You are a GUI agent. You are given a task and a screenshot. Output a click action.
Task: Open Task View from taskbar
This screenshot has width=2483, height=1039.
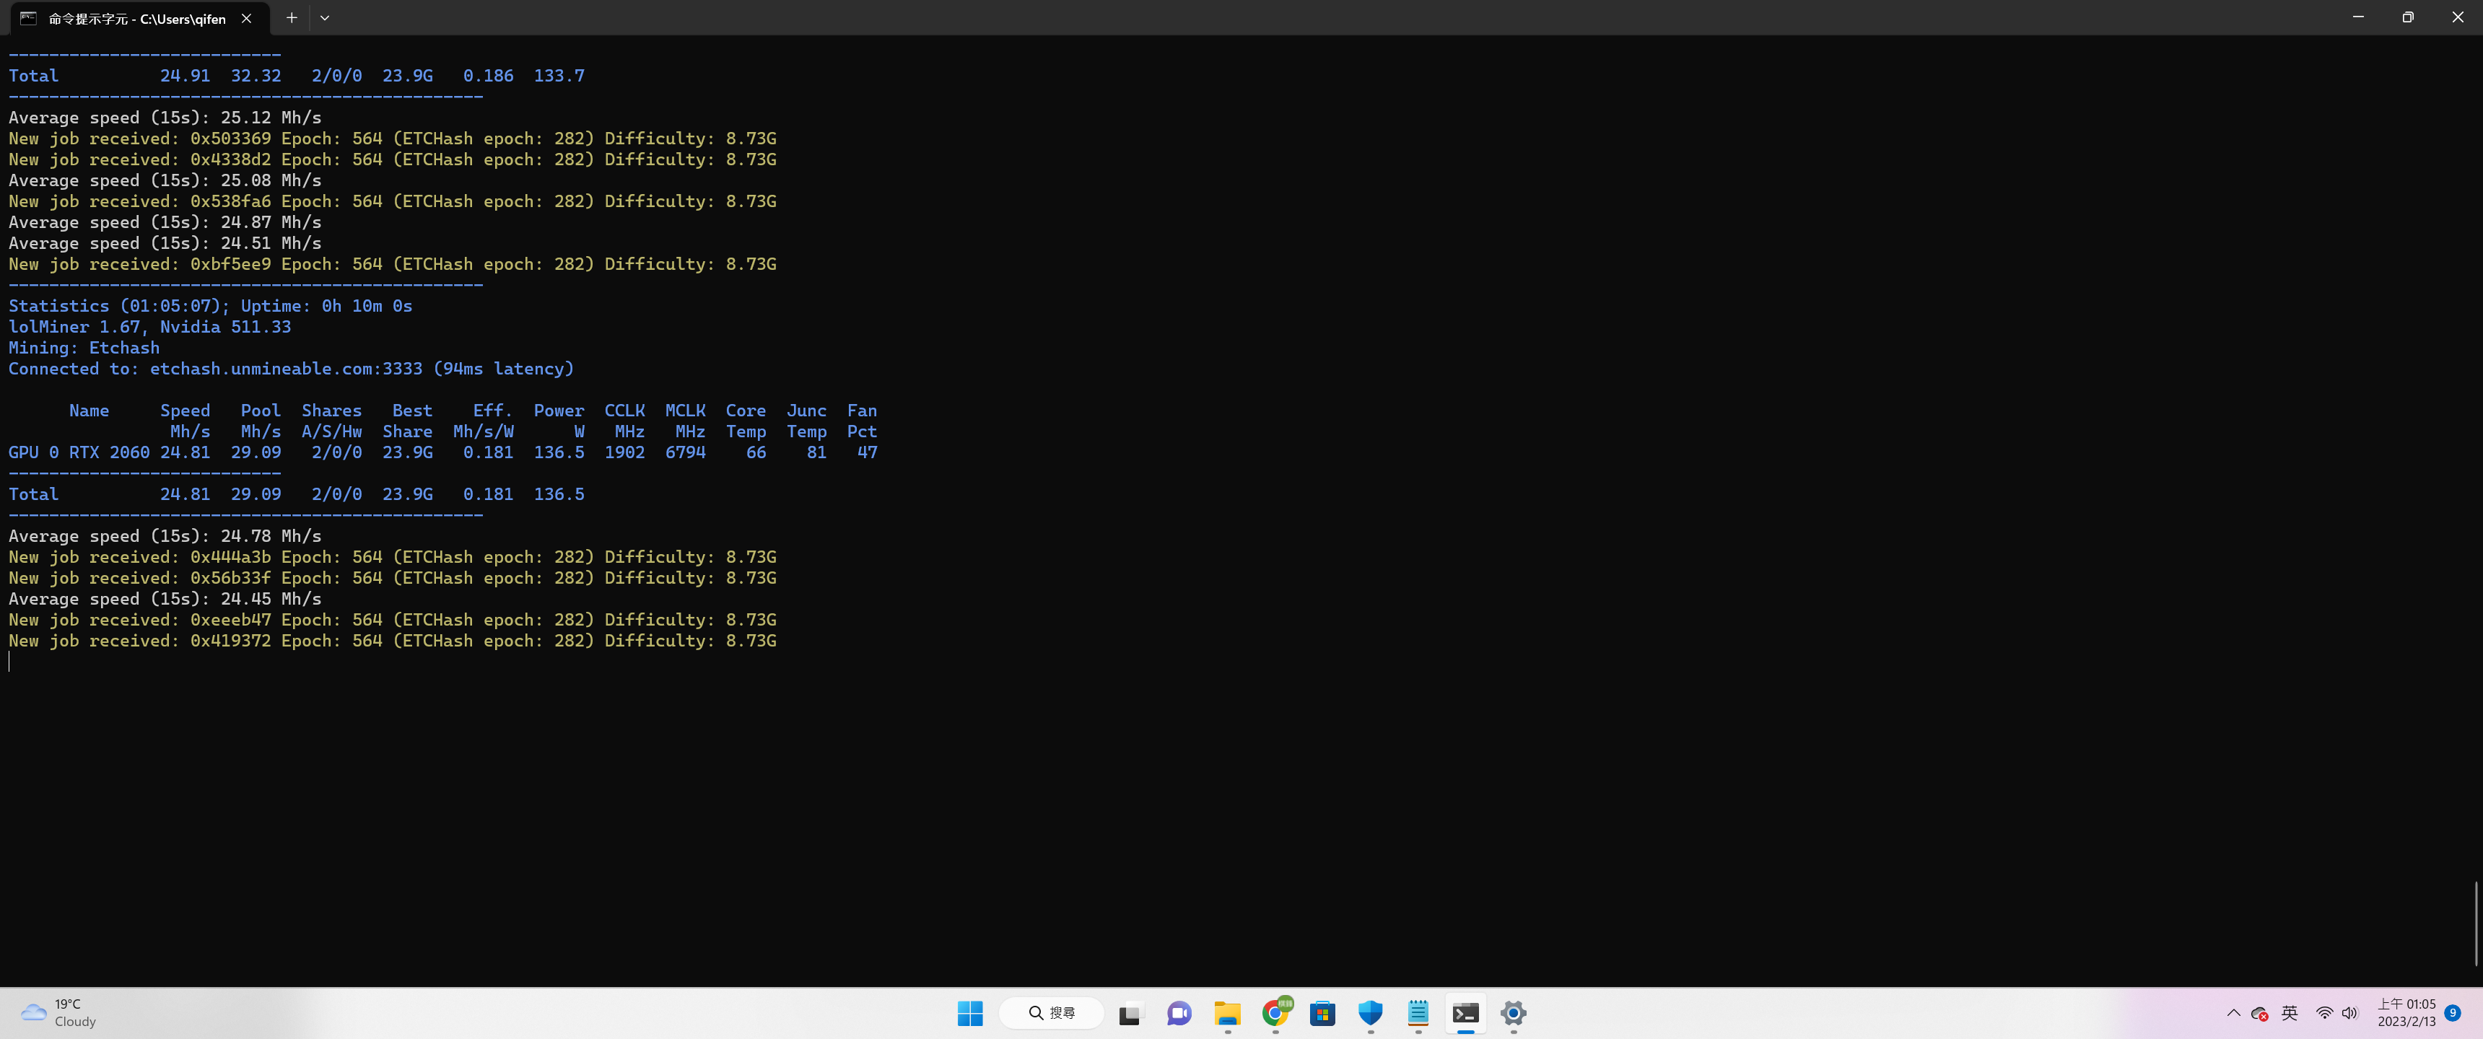point(1129,1013)
